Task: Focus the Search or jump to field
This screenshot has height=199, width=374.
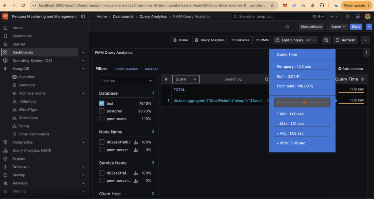Action: [x=279, y=16]
